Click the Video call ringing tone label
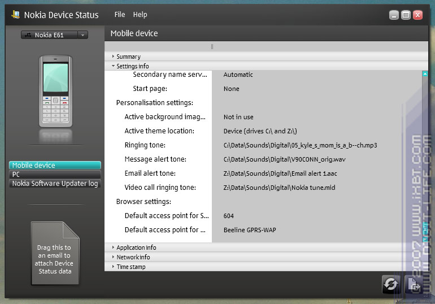This screenshot has width=435, height=304. [160, 188]
